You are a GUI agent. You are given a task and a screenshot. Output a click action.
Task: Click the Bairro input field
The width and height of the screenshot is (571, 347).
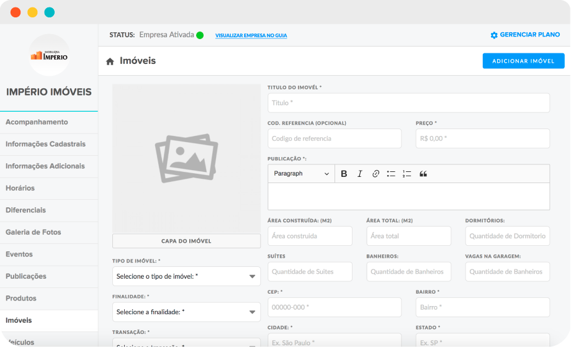coord(482,307)
